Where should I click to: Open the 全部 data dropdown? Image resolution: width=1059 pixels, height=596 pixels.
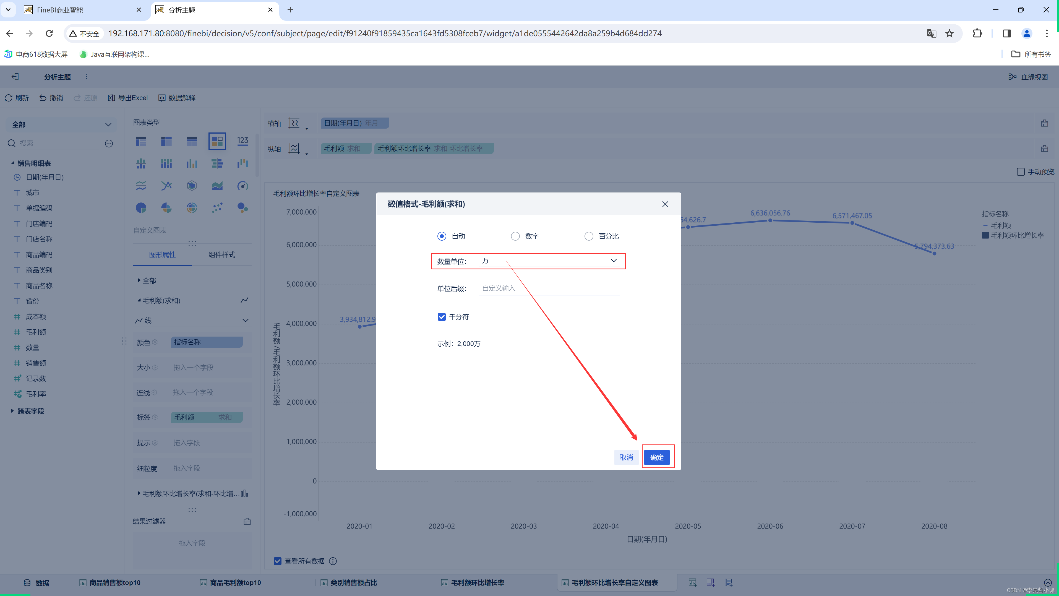tap(62, 124)
